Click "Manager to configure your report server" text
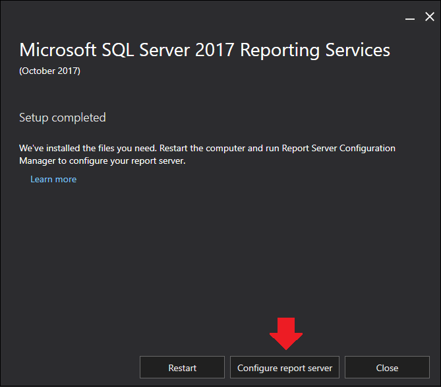Screen dimensions: 441x387 click(102, 161)
